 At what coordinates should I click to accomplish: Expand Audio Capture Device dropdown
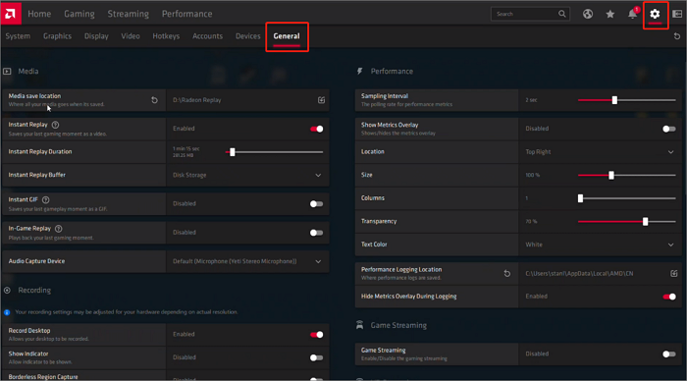point(247,261)
